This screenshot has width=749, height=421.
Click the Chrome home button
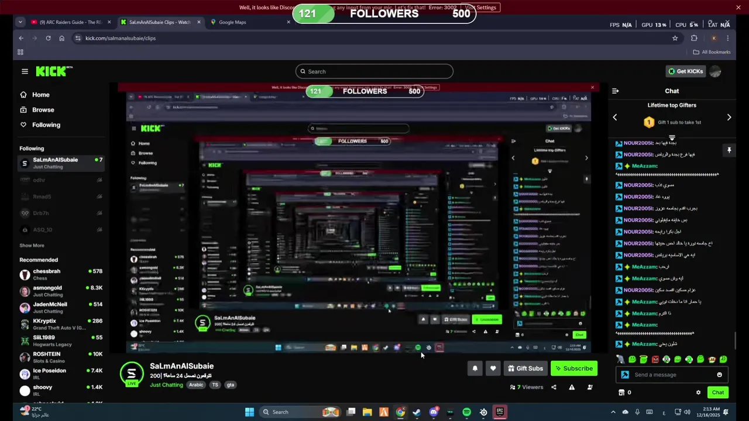pos(61,38)
